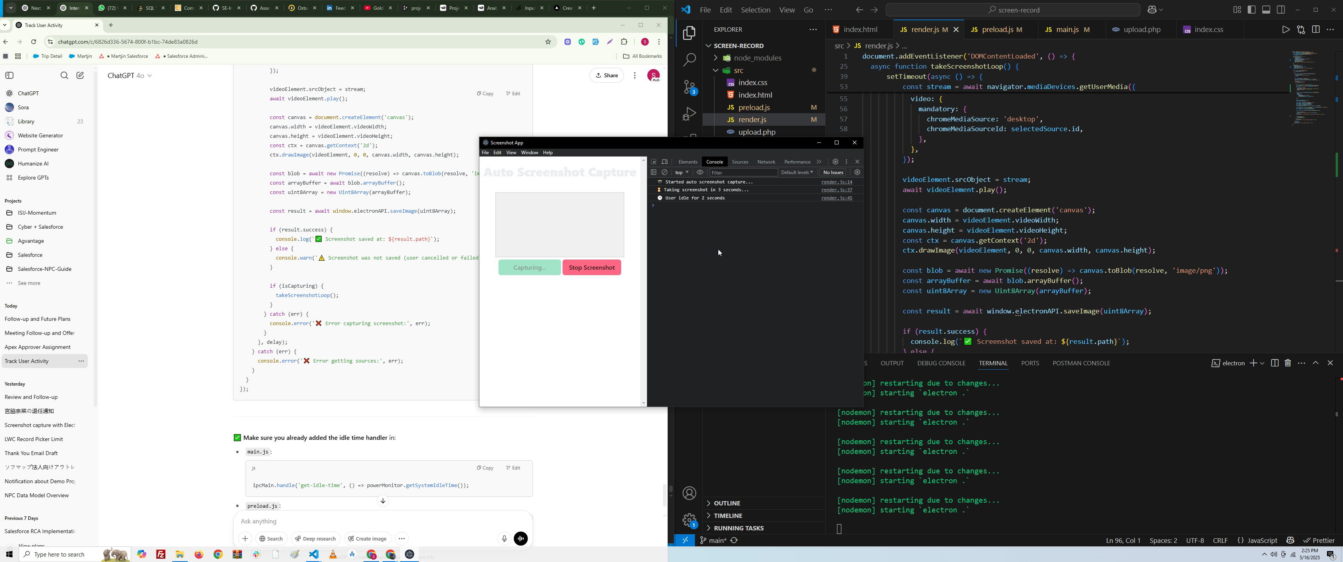Toggle device toolbar icon in DevTools
1343x562 pixels.
[x=665, y=162]
